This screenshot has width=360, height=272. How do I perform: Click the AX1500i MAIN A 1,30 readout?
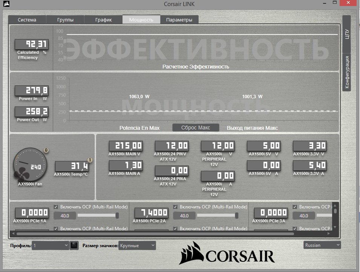coord(126,166)
